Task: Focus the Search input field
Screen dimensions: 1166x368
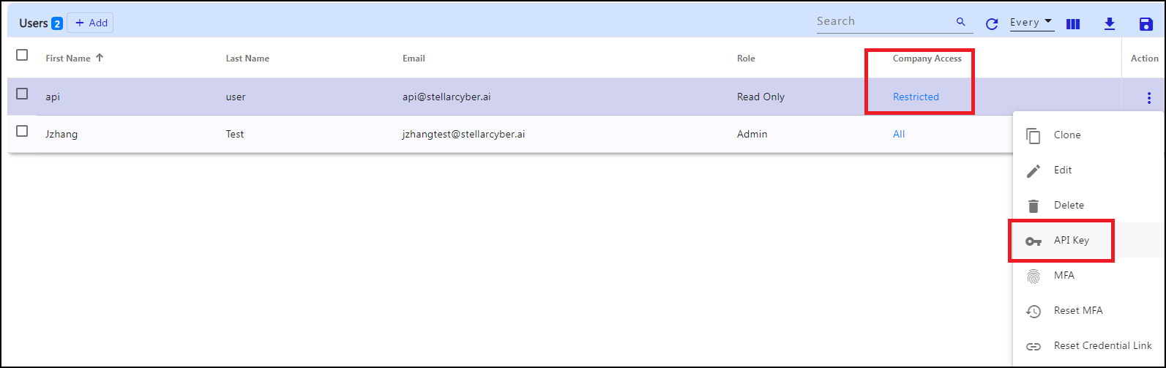Action: click(882, 21)
